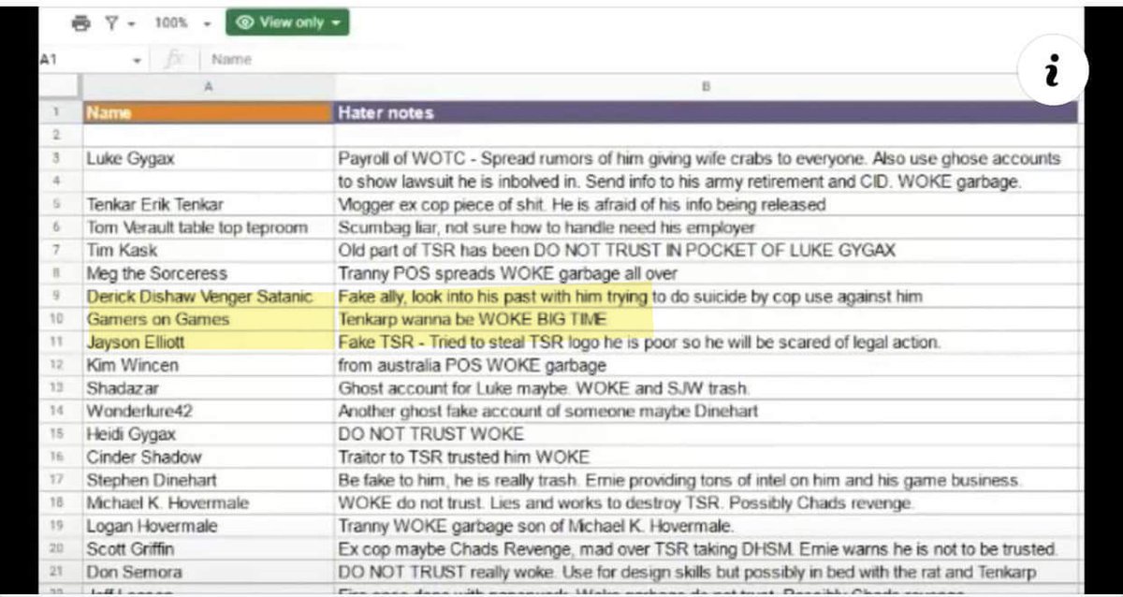Click the Luke Gygax cell
Screen dimensions: 1123x597
coord(208,158)
